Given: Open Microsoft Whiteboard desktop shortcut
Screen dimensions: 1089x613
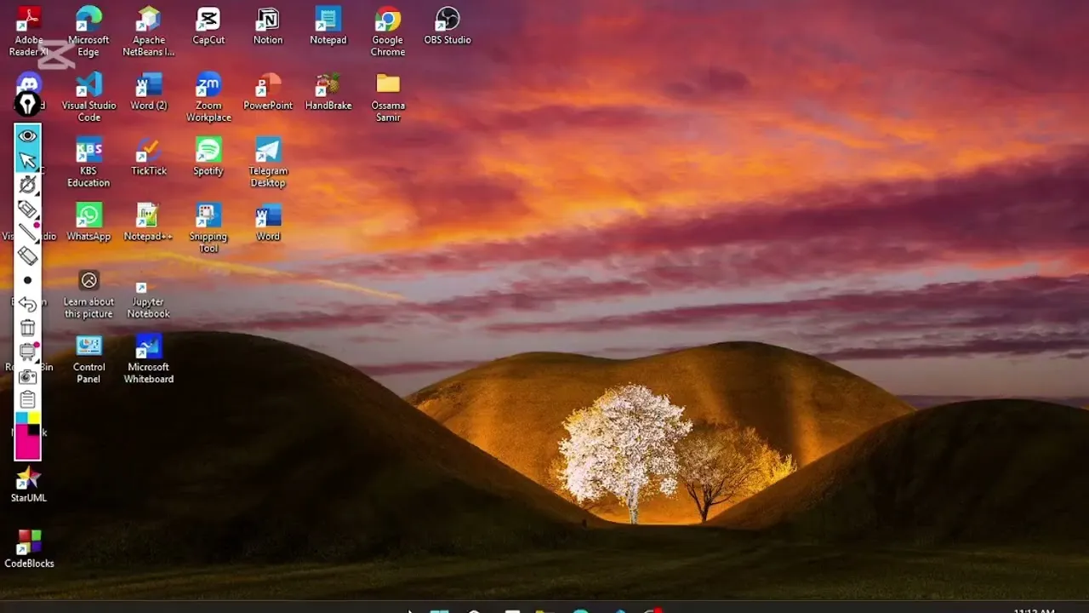Looking at the screenshot, I should coord(149,359).
